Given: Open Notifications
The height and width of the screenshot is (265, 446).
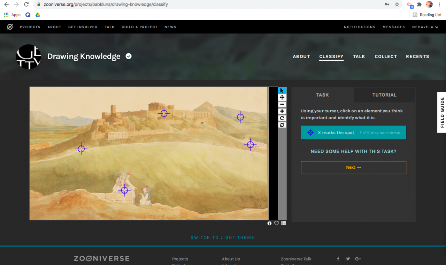Looking at the screenshot, I should point(360,27).
